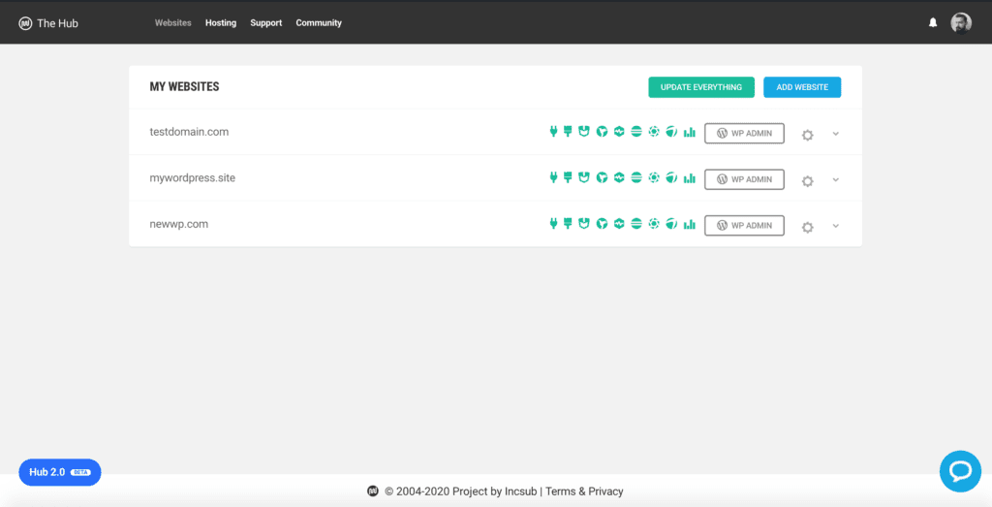The width and height of the screenshot is (992, 507).
Task: Click the paintbrush themes icon for mywordpress.site
Action: 568,177
